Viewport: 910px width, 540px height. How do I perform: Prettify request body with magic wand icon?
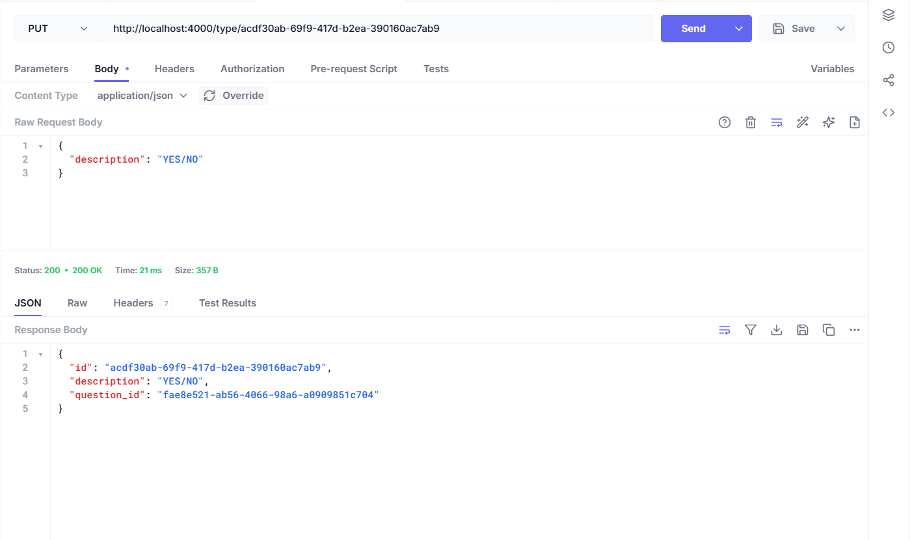point(802,122)
